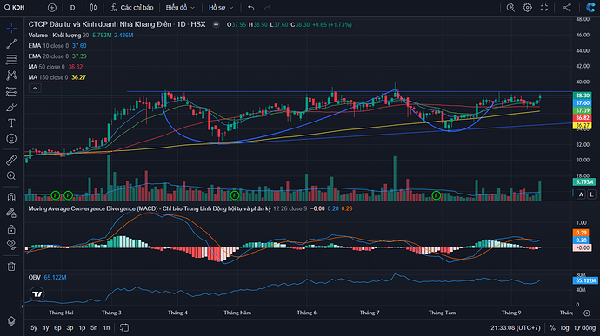
Task: Select the brush drawing tool
Action: [11, 107]
